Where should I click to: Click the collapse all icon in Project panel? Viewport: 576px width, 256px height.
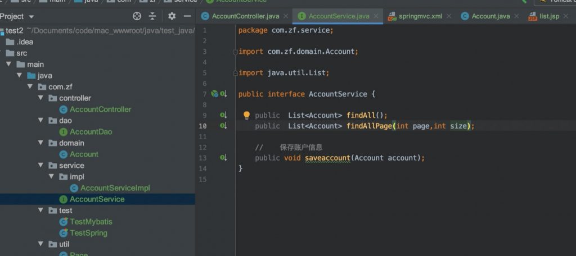click(152, 16)
